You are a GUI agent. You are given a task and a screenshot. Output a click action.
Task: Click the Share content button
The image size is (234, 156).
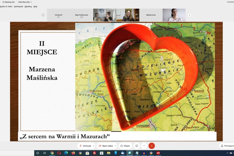pos(125,146)
